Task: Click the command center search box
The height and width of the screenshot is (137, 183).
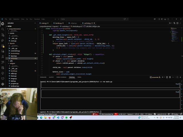Action: click(91, 19)
